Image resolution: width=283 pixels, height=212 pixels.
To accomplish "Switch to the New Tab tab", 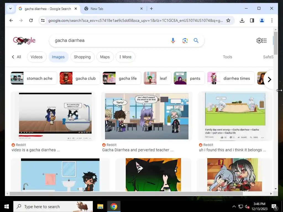I will 114,9.
